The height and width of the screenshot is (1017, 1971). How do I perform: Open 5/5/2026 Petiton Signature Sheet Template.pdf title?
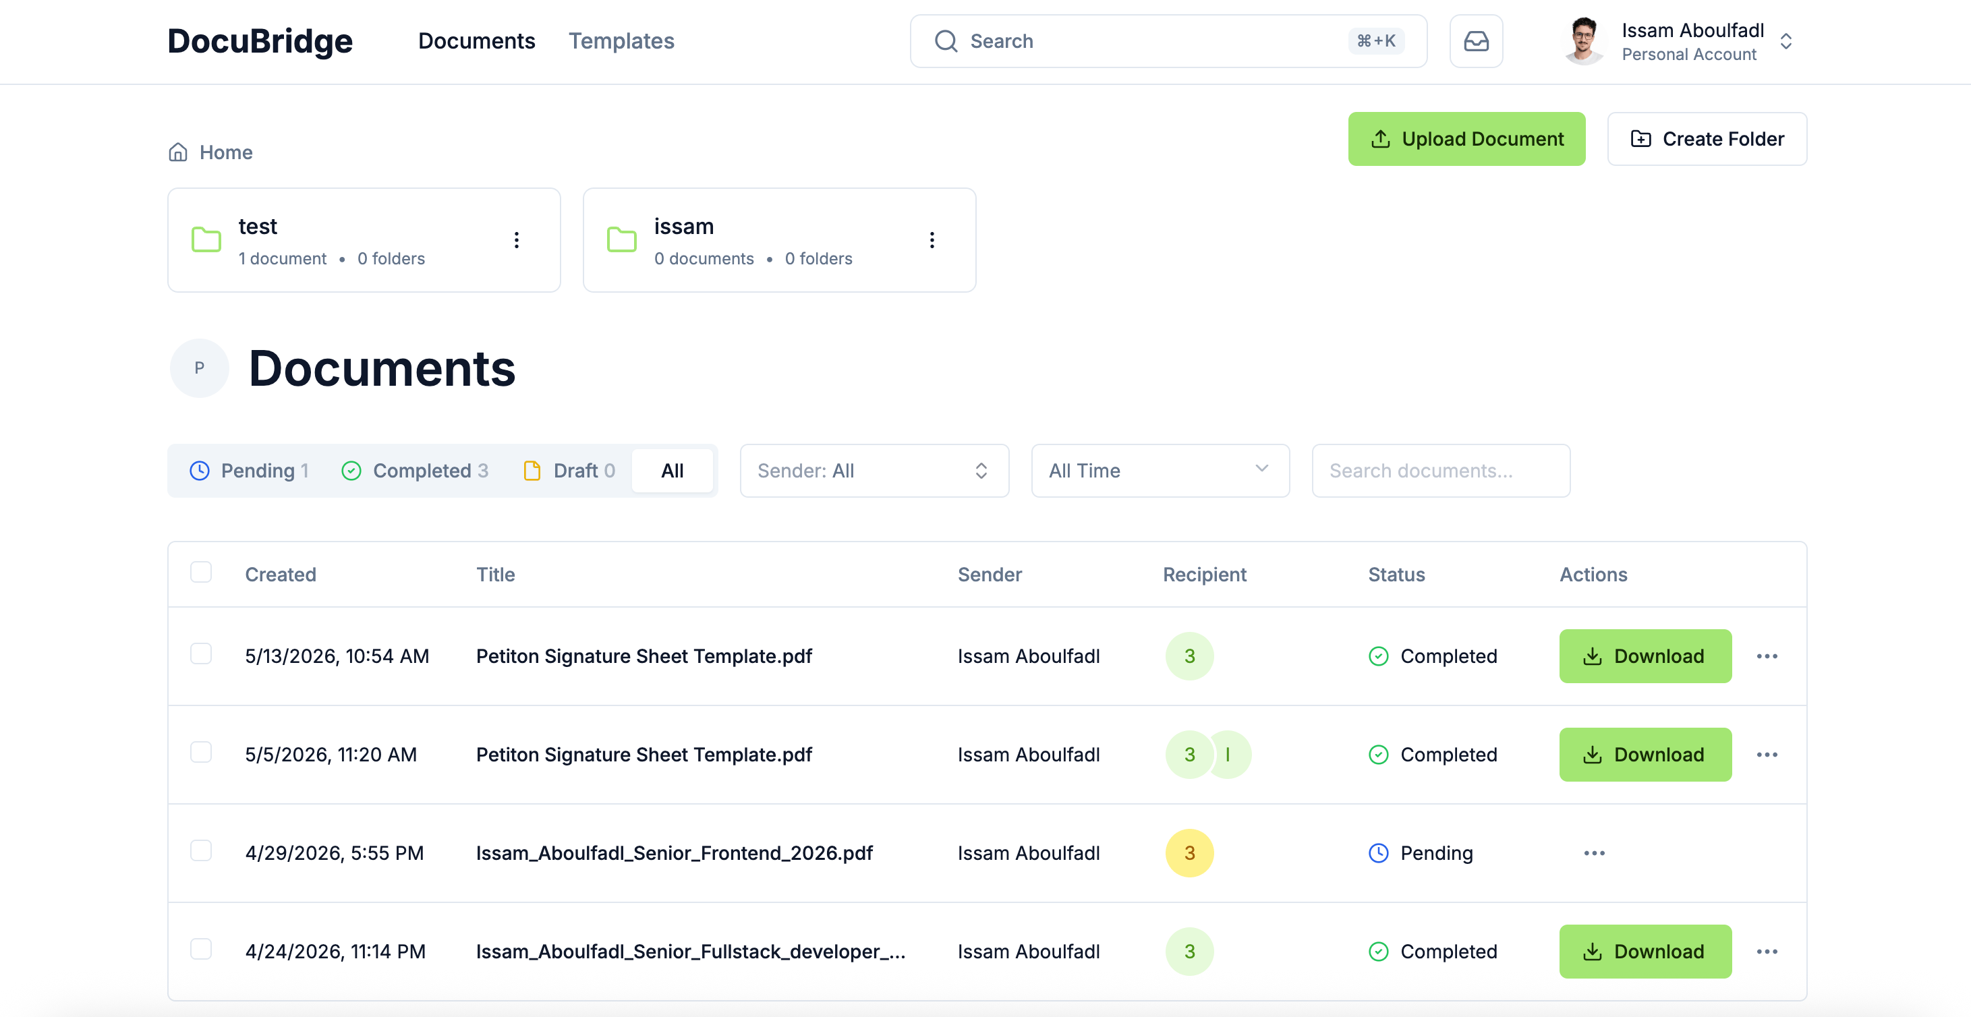[x=644, y=755]
